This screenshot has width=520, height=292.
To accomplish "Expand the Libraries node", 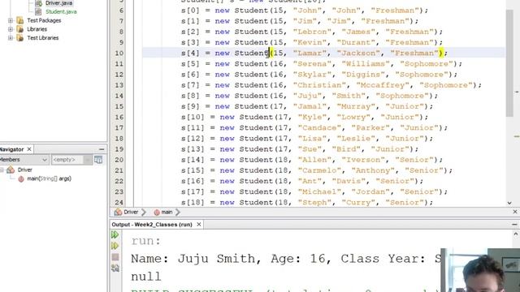I will click(11, 29).
